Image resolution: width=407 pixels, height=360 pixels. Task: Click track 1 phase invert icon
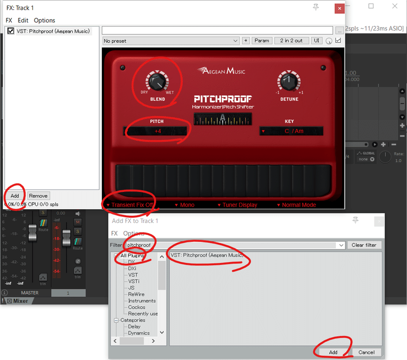pyautogui.click(x=78, y=261)
